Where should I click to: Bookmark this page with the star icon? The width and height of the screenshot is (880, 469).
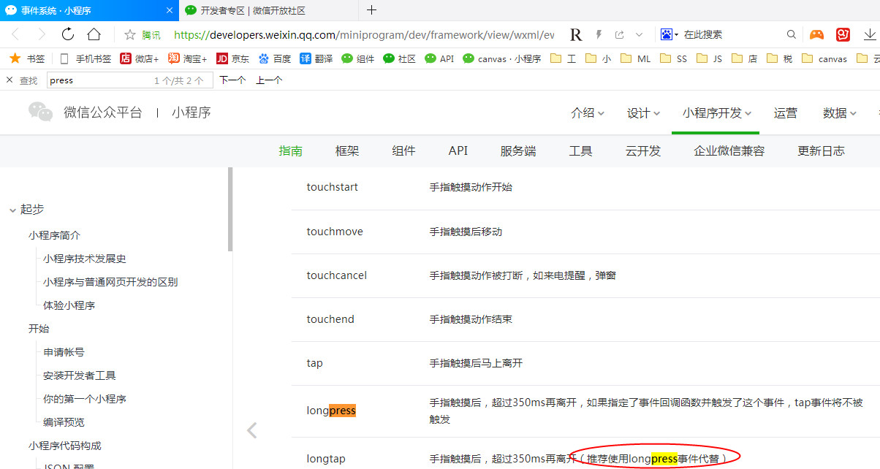pos(130,34)
